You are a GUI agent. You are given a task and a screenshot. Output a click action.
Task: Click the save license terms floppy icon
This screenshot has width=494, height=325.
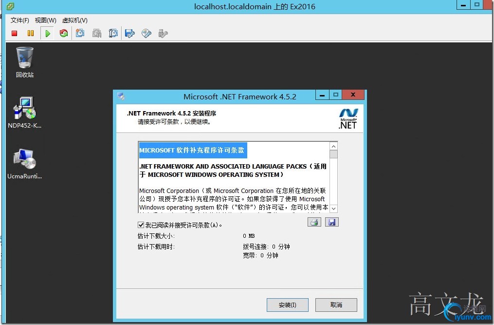click(332, 222)
